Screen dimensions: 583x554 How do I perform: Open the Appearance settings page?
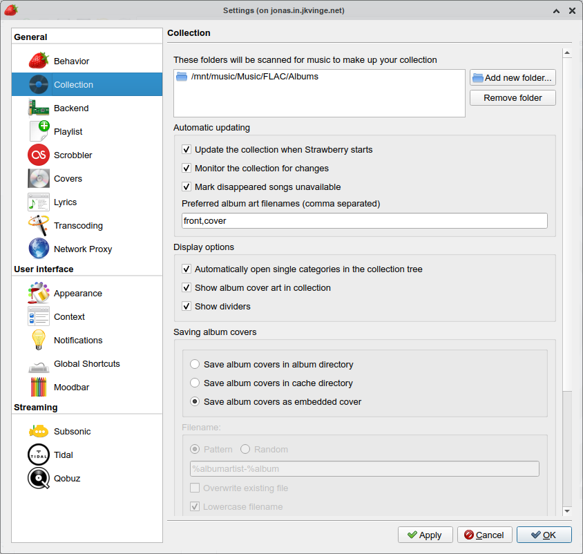[39, 293]
